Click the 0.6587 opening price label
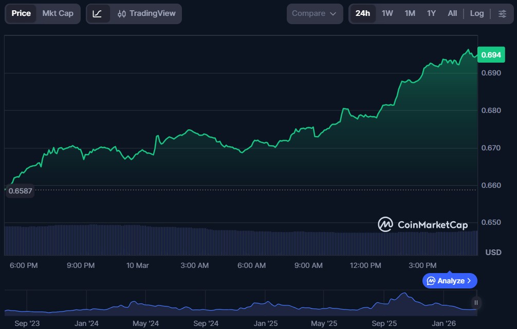The height and width of the screenshot is (329, 517). [x=20, y=191]
